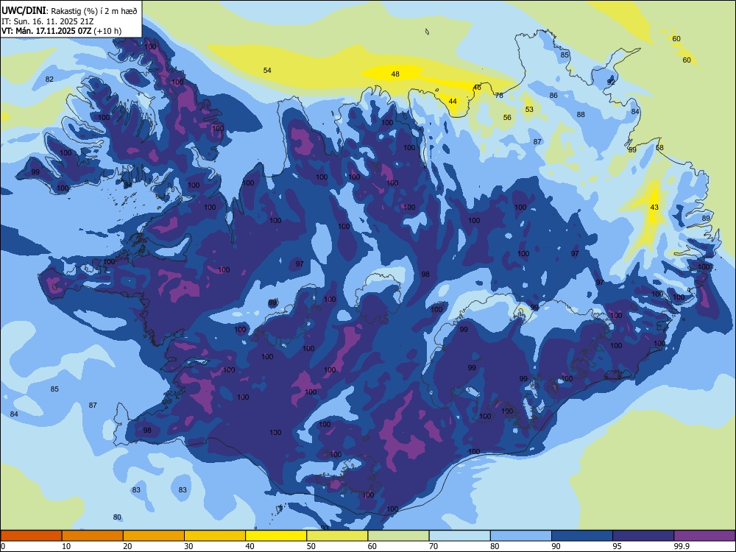Click the humidity value 54 on the map
This screenshot has height=552, width=736.
[267, 71]
